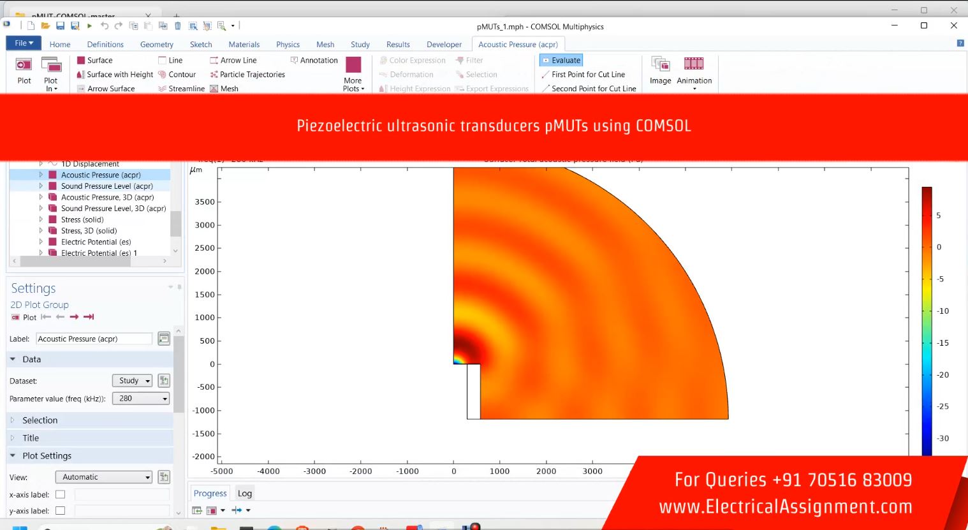Add an Arrow Surface plot
Screen dimensions: 968x530
[106, 89]
